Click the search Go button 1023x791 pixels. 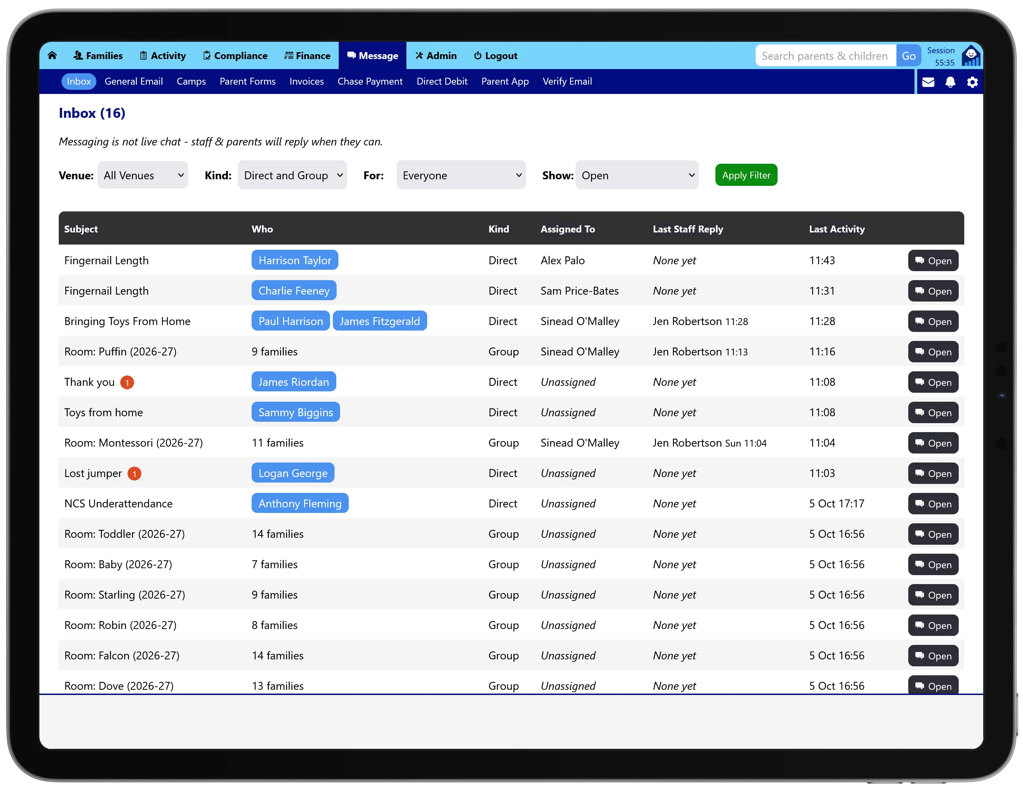(x=908, y=56)
